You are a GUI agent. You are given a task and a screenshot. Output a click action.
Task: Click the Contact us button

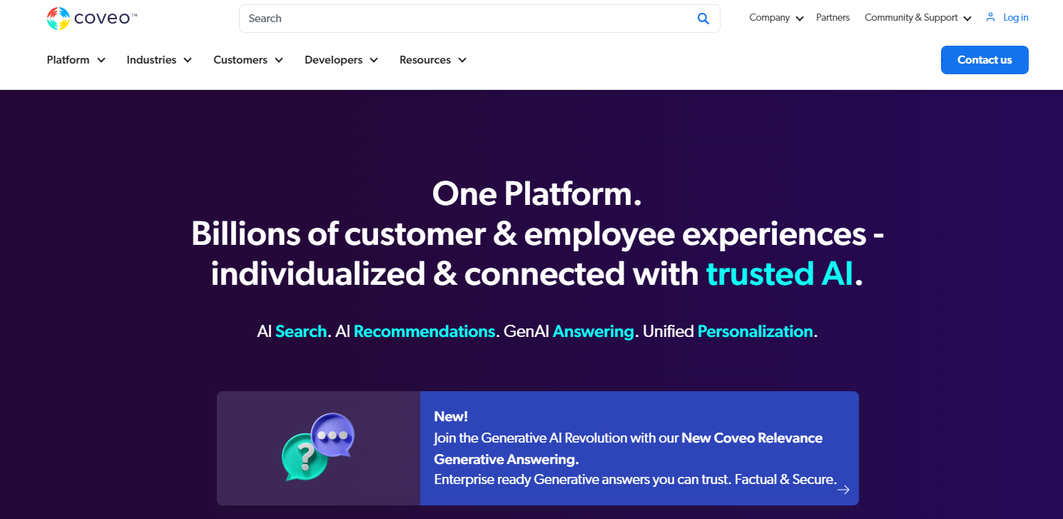pos(985,60)
